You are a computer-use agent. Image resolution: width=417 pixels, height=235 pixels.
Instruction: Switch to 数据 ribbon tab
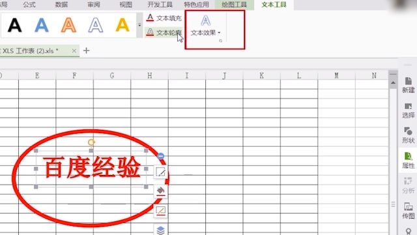[61, 5]
